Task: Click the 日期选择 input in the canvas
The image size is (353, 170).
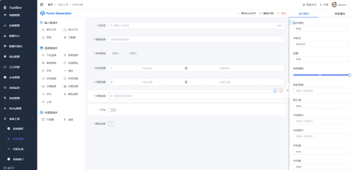Action: (x=196, y=96)
